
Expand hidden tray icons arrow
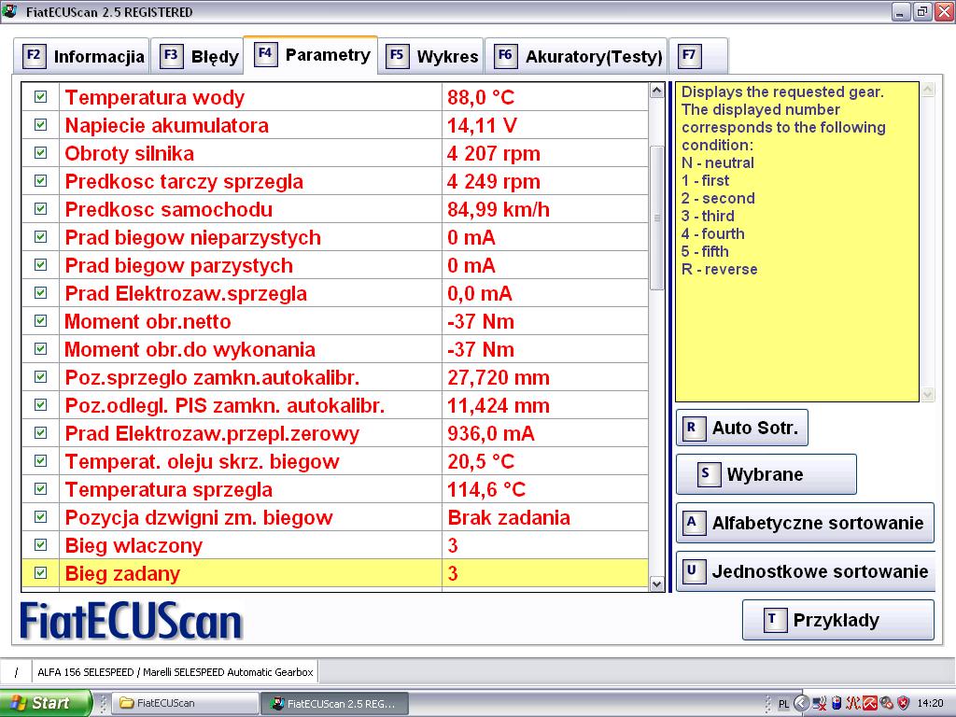tap(801, 703)
